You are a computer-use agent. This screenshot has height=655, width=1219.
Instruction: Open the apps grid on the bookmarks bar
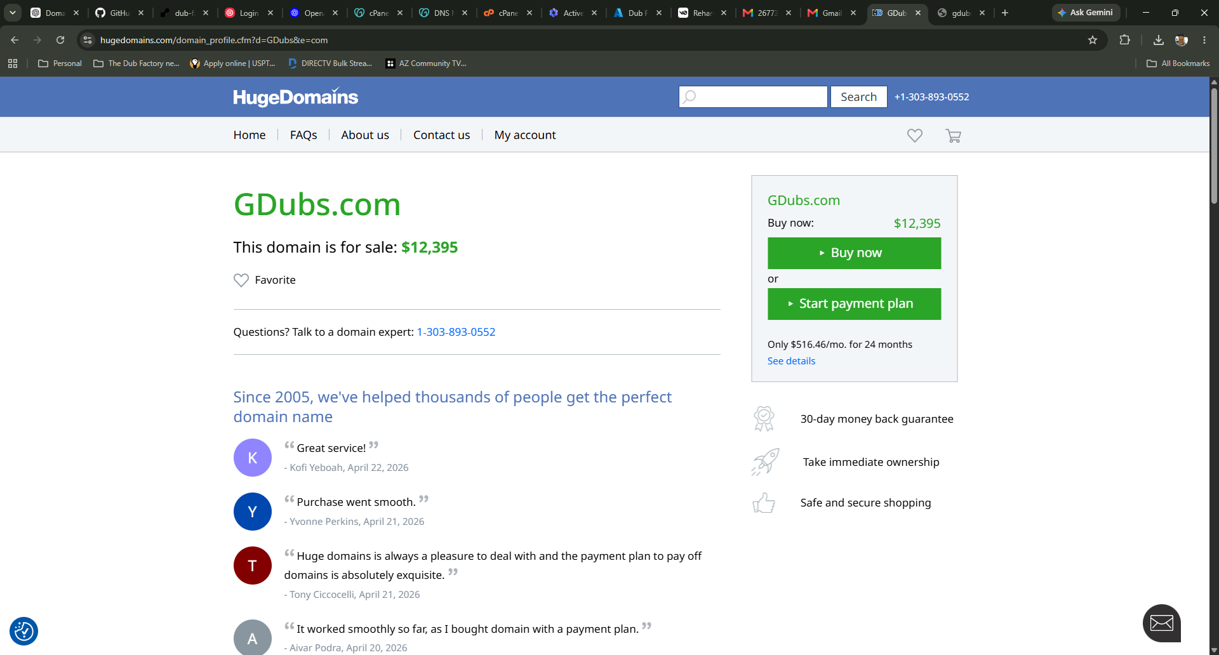pos(13,63)
